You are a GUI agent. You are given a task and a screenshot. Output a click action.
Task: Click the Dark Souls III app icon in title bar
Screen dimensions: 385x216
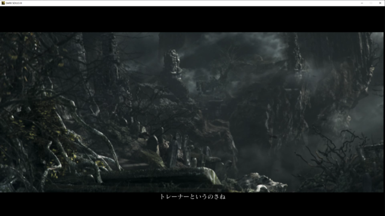(x=3, y=3)
